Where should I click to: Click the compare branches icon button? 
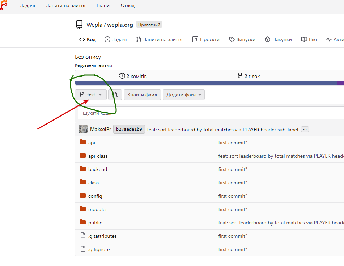pos(115,95)
